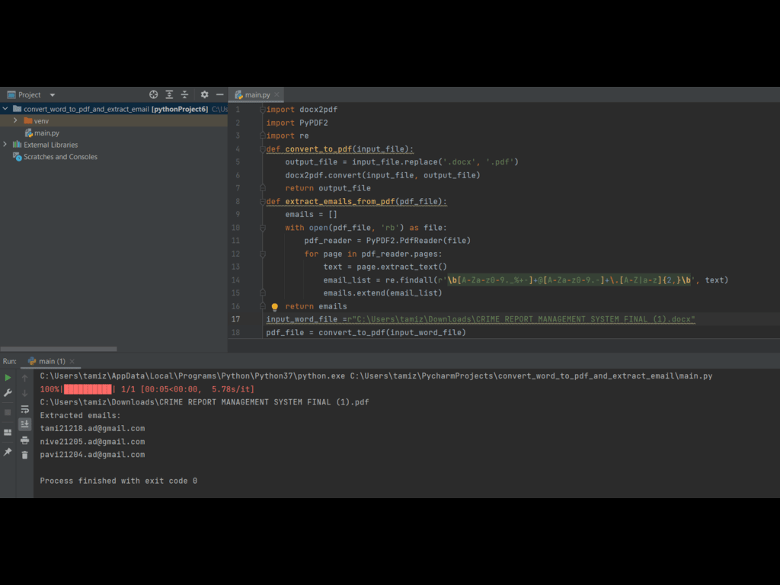Click line number 17 in the gutter
Screen dimensions: 780x585
tap(236, 319)
